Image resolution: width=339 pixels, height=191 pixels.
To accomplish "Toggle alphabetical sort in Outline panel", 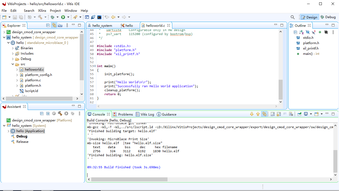I will tap(301, 32).
